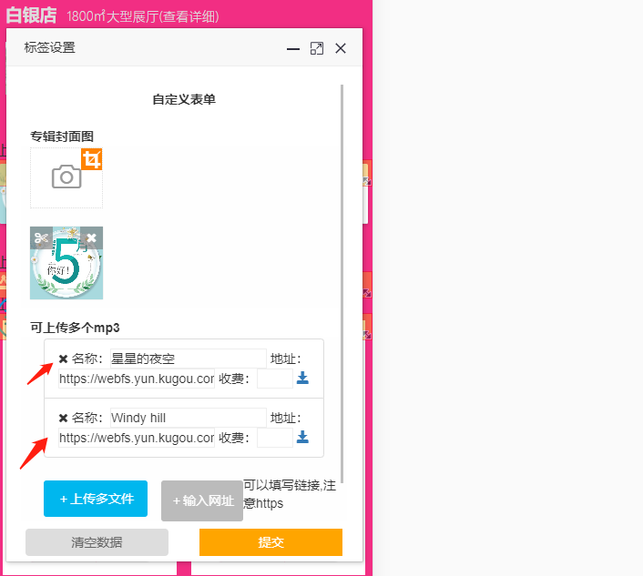This screenshot has height=576, width=643.
Task: Click the 标签设置 dialog title
Action: (x=49, y=47)
